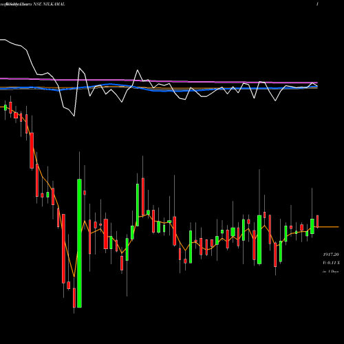Click the "1917.20" price label
Screen dimensions: 344x344
coord(331,255)
